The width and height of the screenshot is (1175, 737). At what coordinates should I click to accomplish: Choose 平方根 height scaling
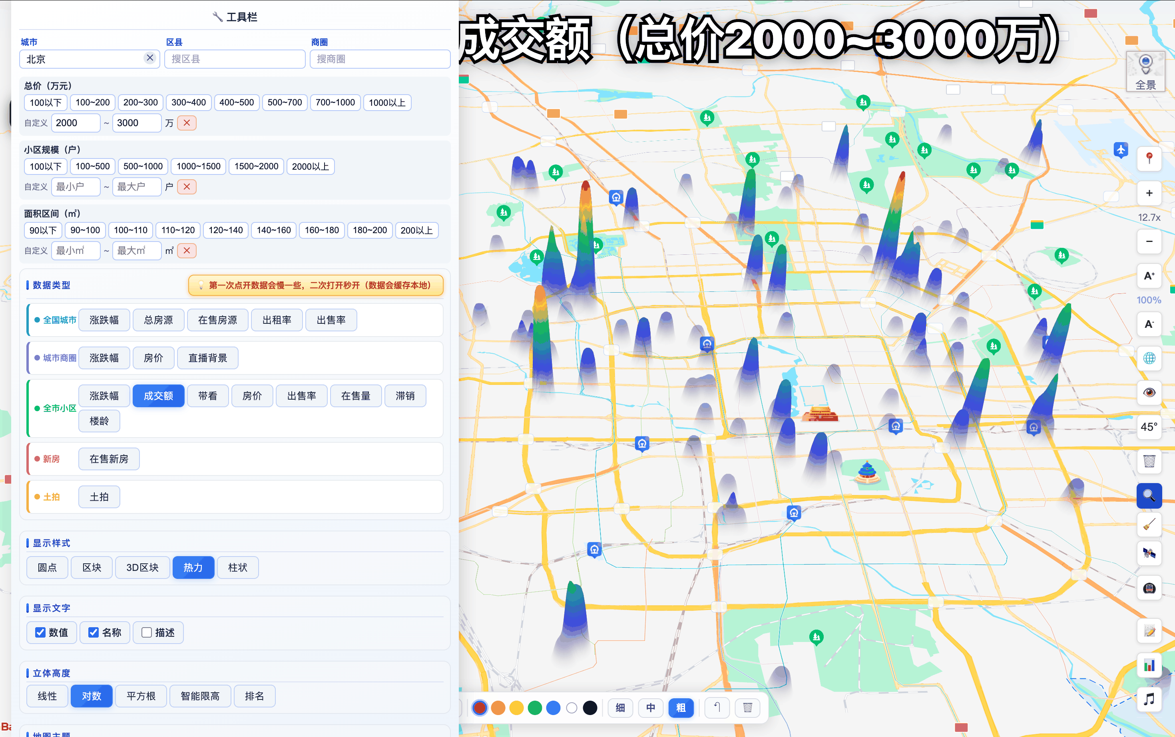pos(141,696)
